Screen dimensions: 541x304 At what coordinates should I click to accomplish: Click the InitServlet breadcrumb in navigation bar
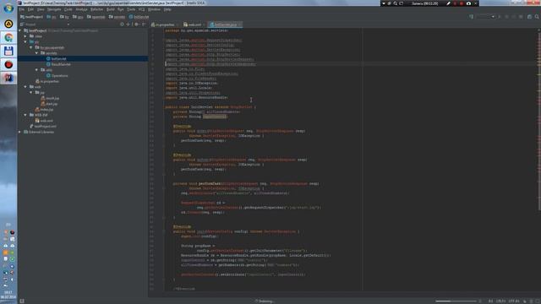coord(139,17)
